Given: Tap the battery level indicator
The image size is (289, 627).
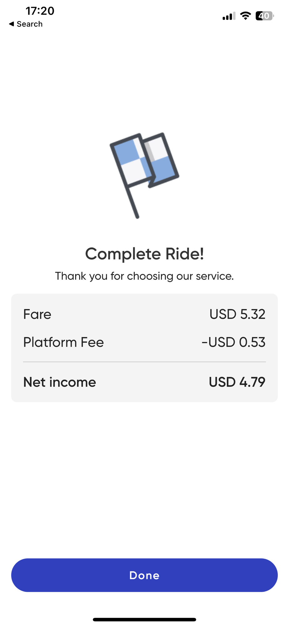Looking at the screenshot, I should coord(264,16).
